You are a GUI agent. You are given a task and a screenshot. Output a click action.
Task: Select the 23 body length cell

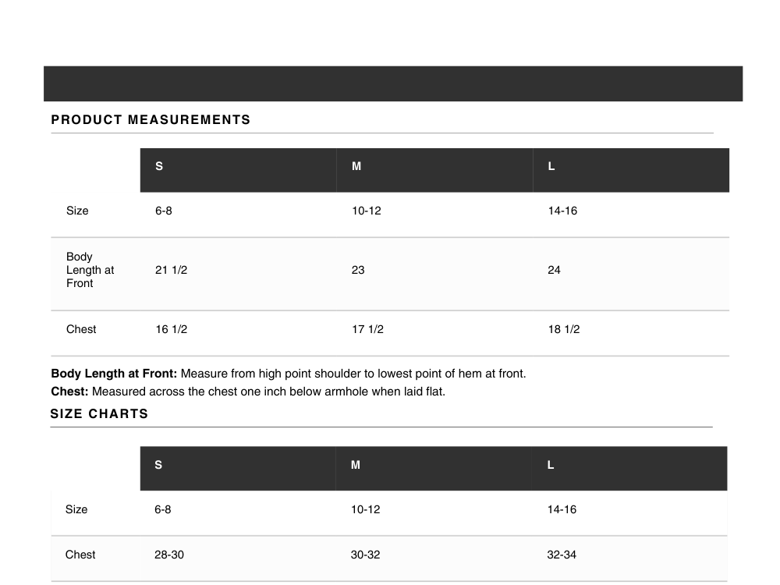tap(358, 270)
